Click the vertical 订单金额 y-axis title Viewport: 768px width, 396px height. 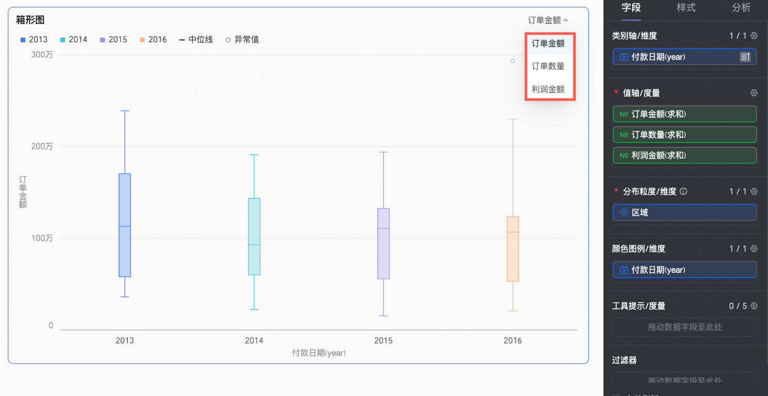pos(23,192)
